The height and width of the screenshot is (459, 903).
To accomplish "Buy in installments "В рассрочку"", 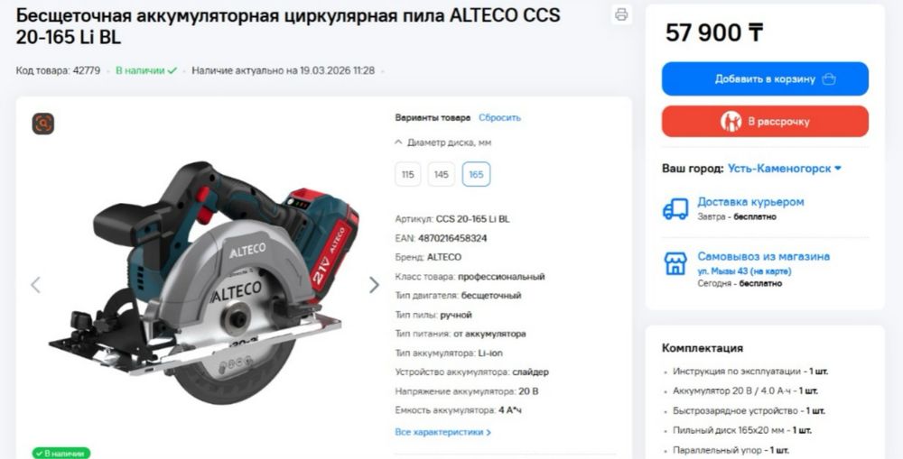I will [x=765, y=122].
